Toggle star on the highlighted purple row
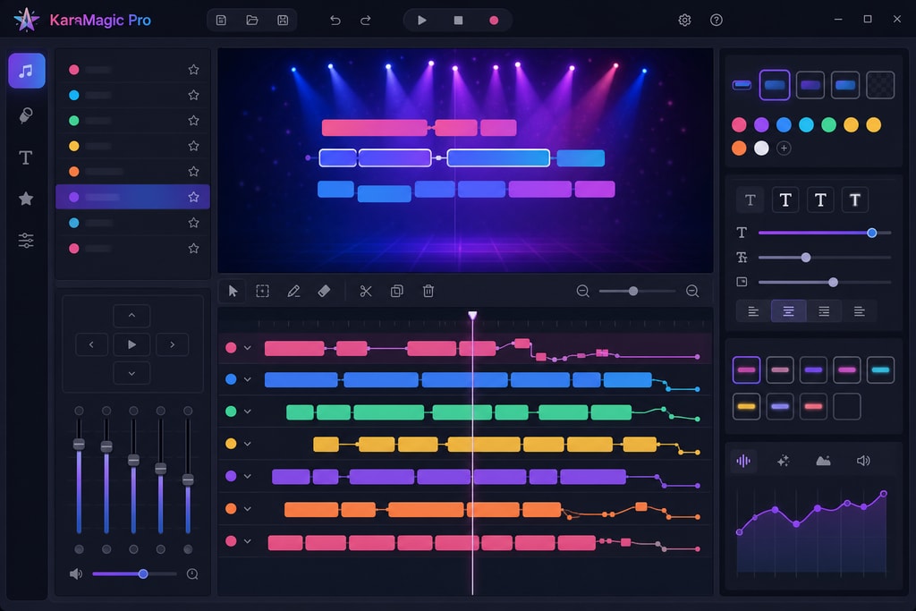The image size is (916, 611). 193,197
